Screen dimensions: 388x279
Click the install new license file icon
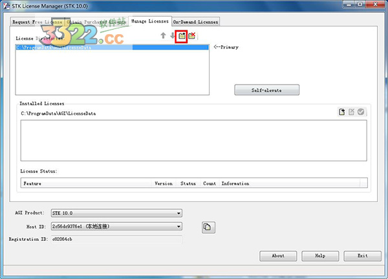pyautogui.click(x=342, y=112)
